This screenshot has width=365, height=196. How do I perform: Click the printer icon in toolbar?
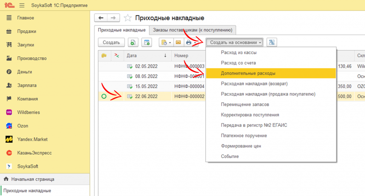click(x=189, y=42)
